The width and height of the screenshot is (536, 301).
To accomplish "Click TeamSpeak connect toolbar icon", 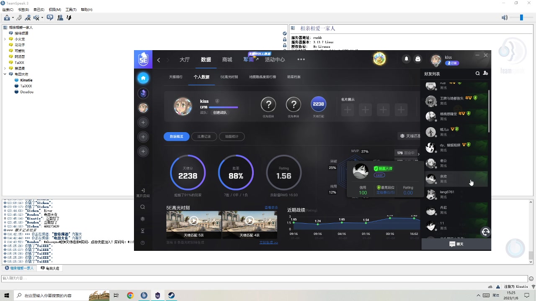I will pyautogui.click(x=7, y=18).
